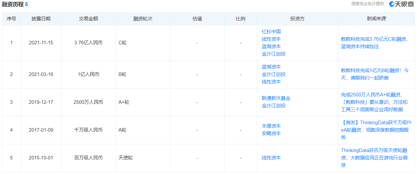Open 金沙江创投 link in the A+轮 row
The height and width of the screenshot is (174, 417).
[274, 106]
